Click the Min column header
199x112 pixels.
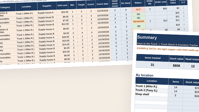72,5
